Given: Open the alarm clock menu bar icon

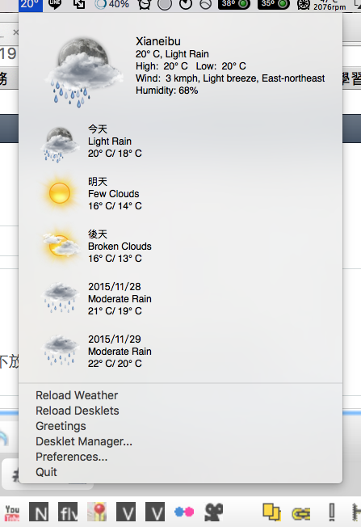Looking at the screenshot, I should [145, 4].
